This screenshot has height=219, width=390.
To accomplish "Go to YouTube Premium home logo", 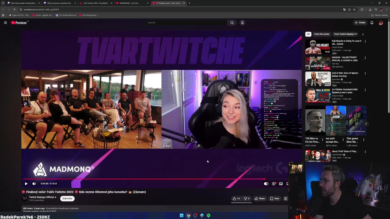I will pos(19,23).
